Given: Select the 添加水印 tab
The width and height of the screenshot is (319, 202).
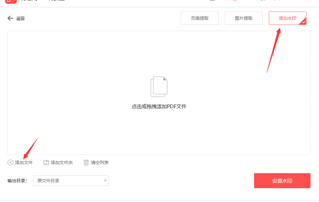Looking at the screenshot, I should [287, 18].
